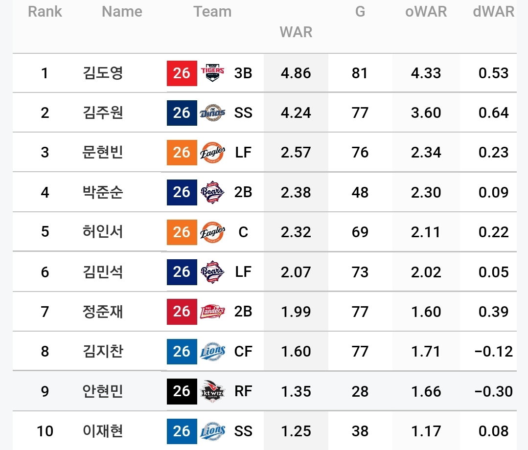Click the NC Dinos team logo
The height and width of the screenshot is (450, 528).
coord(212,113)
